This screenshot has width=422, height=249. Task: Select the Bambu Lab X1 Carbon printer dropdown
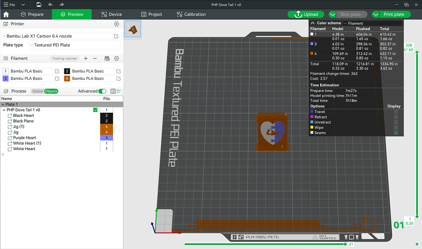(x=57, y=36)
